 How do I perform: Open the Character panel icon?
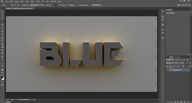163,30
